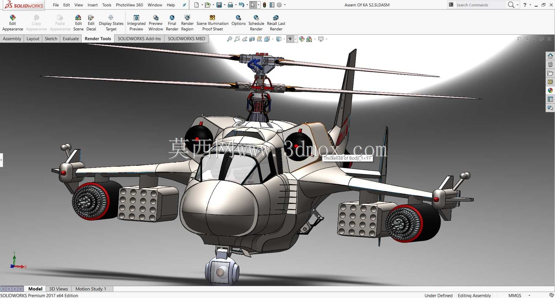
Task: Open the Edit Decal tool
Action: pyautogui.click(x=91, y=23)
